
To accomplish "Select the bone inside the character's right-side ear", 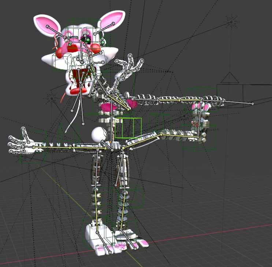I will (104, 28).
